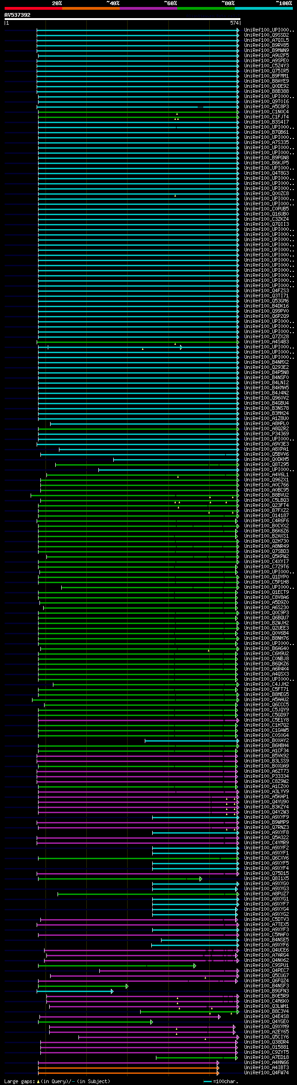Click hit label UniRef100_Q23FT4
The image size is (297, 1085).
(266, 505)
